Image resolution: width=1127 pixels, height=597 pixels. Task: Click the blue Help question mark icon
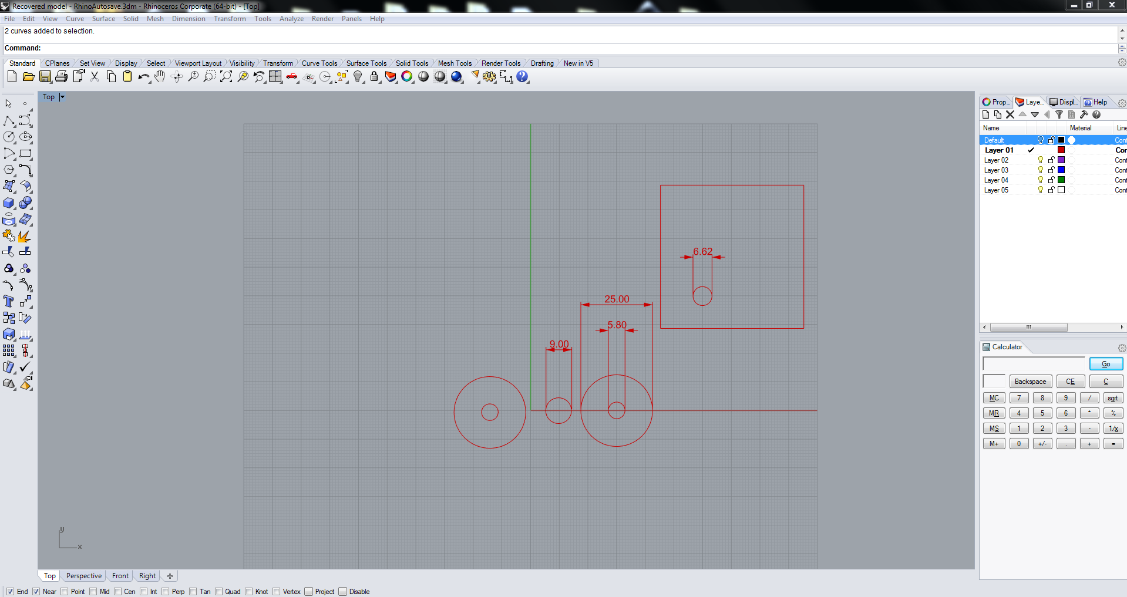[522, 76]
